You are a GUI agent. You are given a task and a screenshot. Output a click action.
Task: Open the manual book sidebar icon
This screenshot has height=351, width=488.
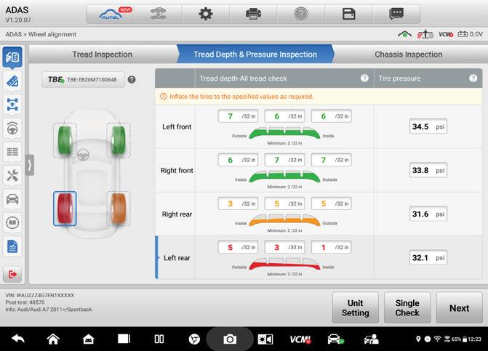[12, 222]
